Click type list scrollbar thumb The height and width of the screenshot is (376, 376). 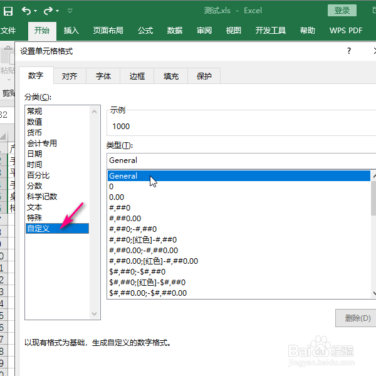tap(373, 198)
